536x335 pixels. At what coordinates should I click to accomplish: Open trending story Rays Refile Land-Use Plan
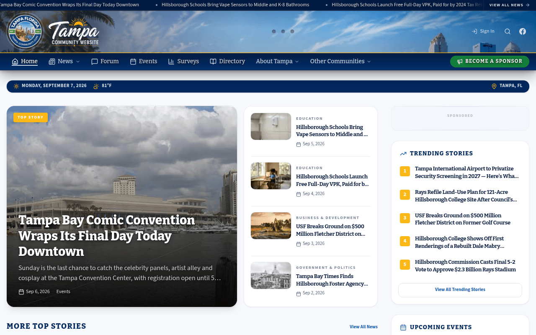click(x=466, y=196)
